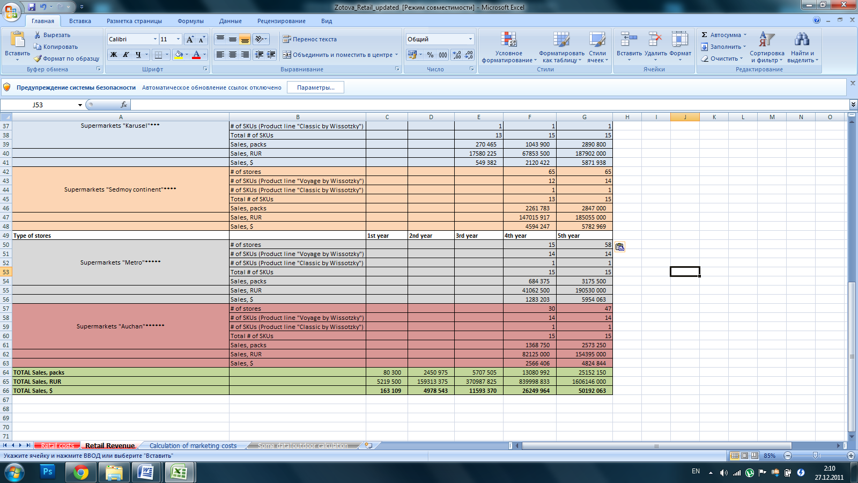Image resolution: width=858 pixels, height=483 pixels.
Task: Click the Paste clipboard icon
Action: point(17,39)
